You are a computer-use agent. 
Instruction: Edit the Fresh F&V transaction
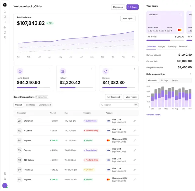pyautogui.click(x=135, y=170)
